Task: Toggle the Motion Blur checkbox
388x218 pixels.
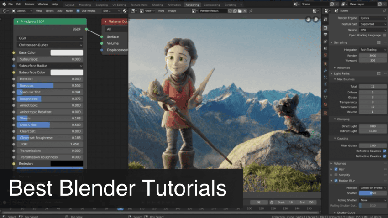Action: pyautogui.click(x=336, y=181)
